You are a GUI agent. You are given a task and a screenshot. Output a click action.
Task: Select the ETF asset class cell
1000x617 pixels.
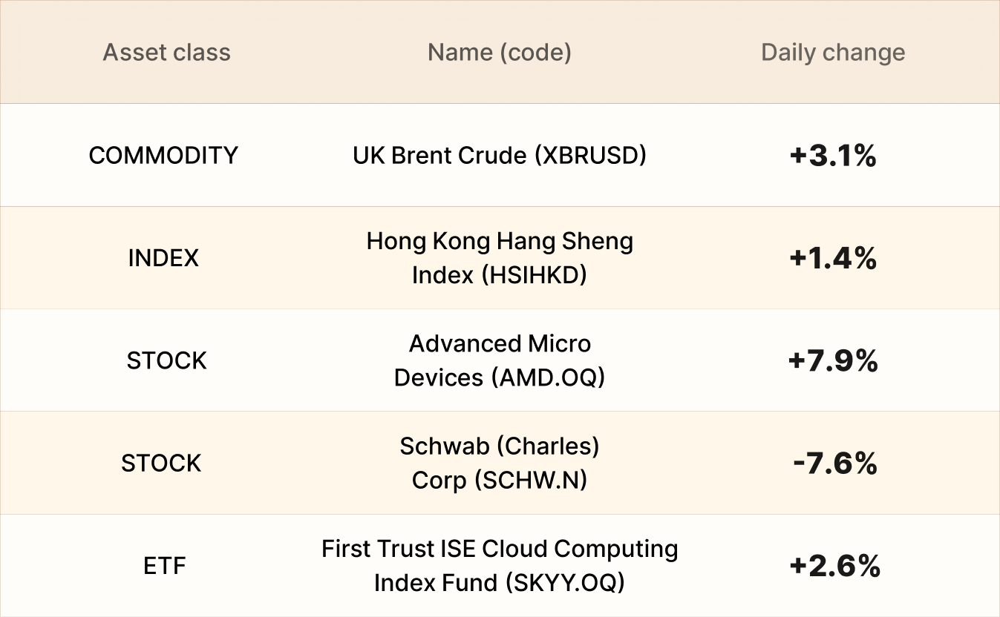coord(164,567)
